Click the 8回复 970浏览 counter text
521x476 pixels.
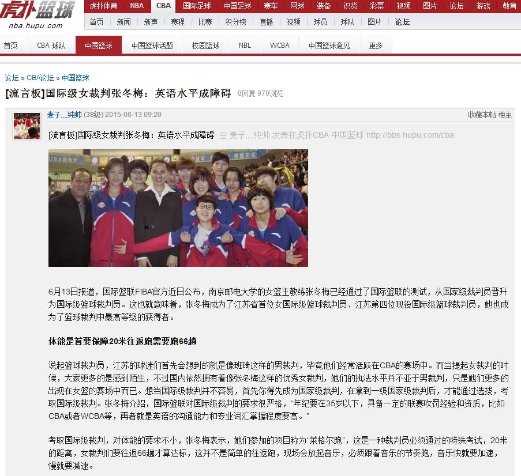point(260,93)
